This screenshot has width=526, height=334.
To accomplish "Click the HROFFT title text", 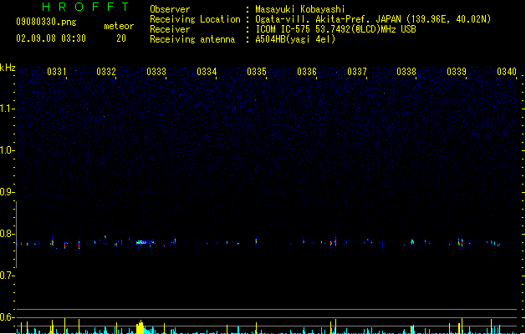I will point(85,7).
